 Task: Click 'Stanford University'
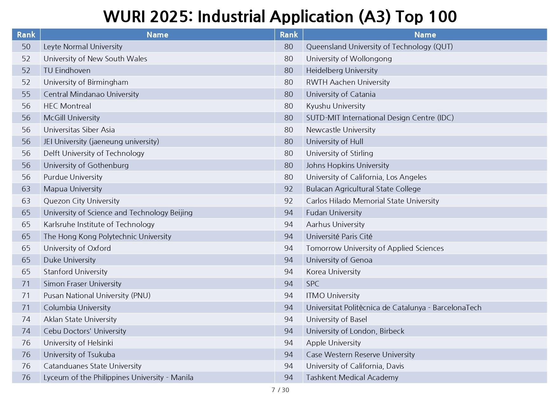click(x=75, y=272)
